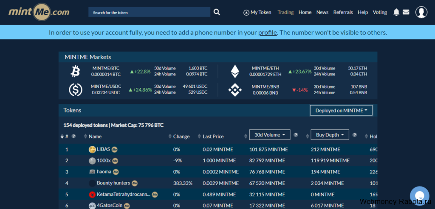Viewport: 435px width, 209px height.
Task: Click the Bitcoin market icon
Action: pos(75,71)
